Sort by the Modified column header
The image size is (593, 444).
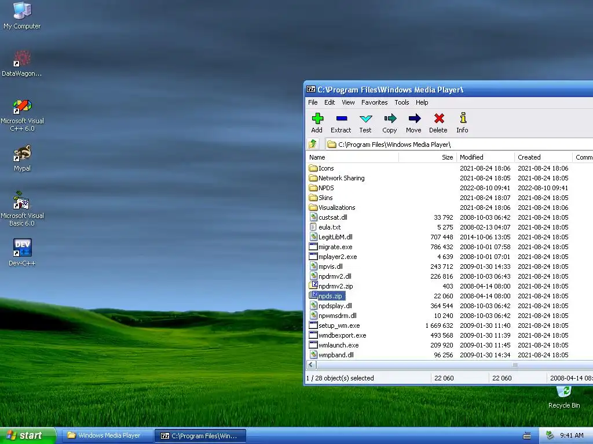pos(485,157)
